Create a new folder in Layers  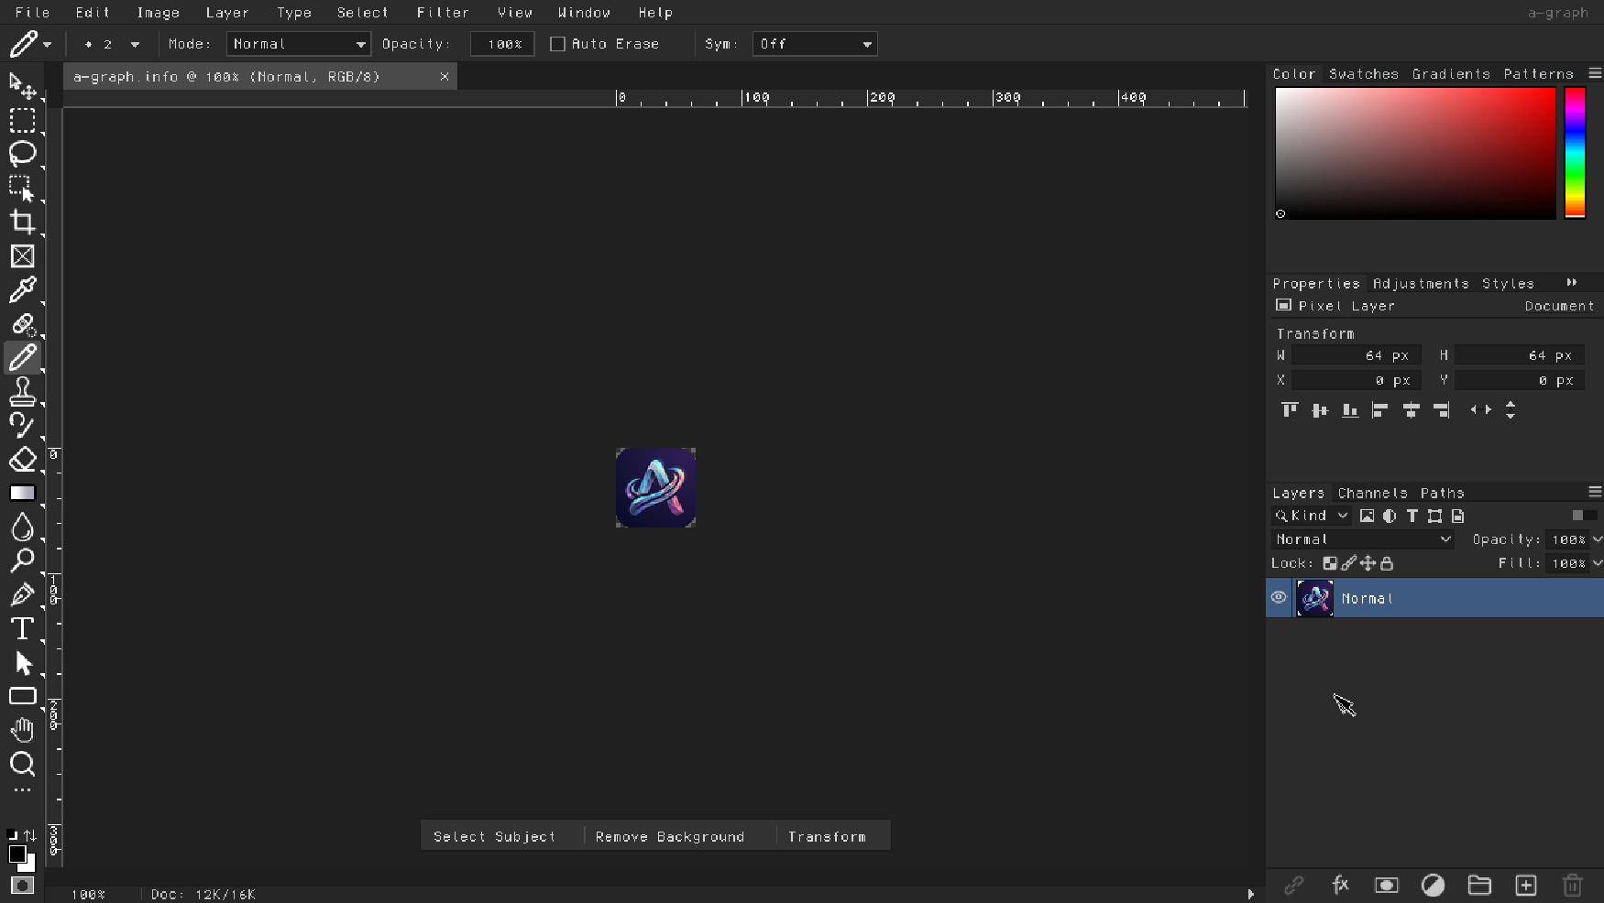(1479, 885)
